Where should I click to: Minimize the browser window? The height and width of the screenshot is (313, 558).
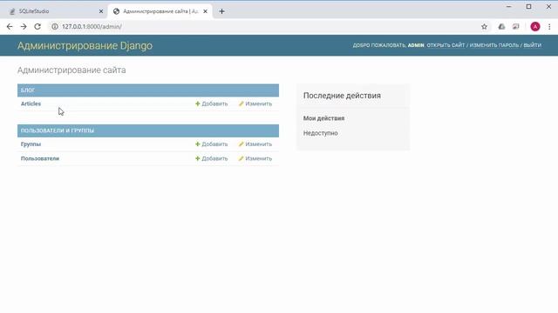click(x=509, y=6)
